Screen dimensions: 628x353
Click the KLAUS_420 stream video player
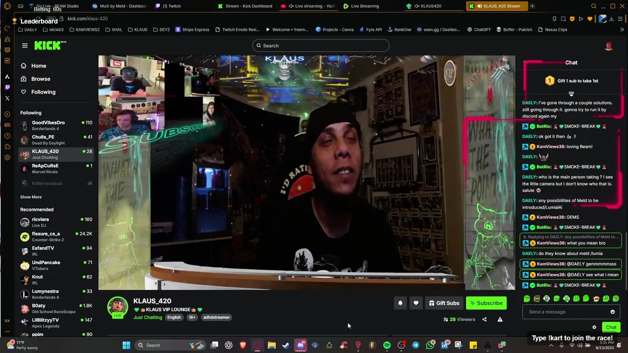307,173
